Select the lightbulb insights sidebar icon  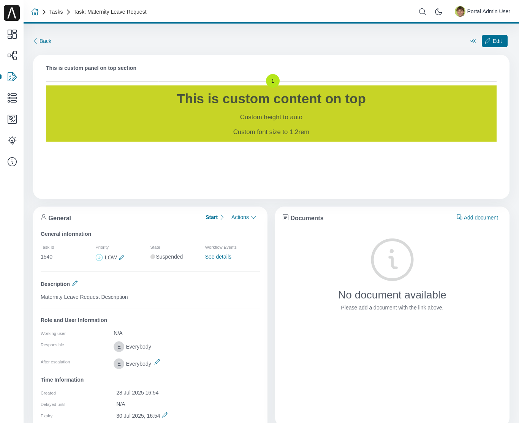coord(12,140)
